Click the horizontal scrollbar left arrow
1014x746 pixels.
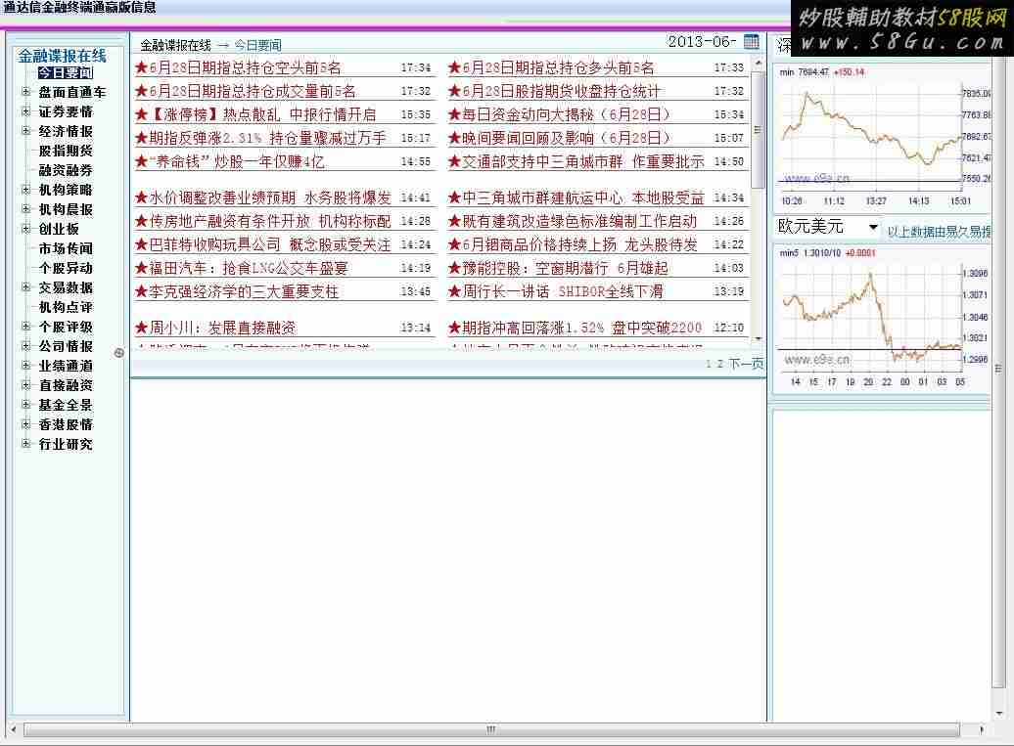[13, 729]
